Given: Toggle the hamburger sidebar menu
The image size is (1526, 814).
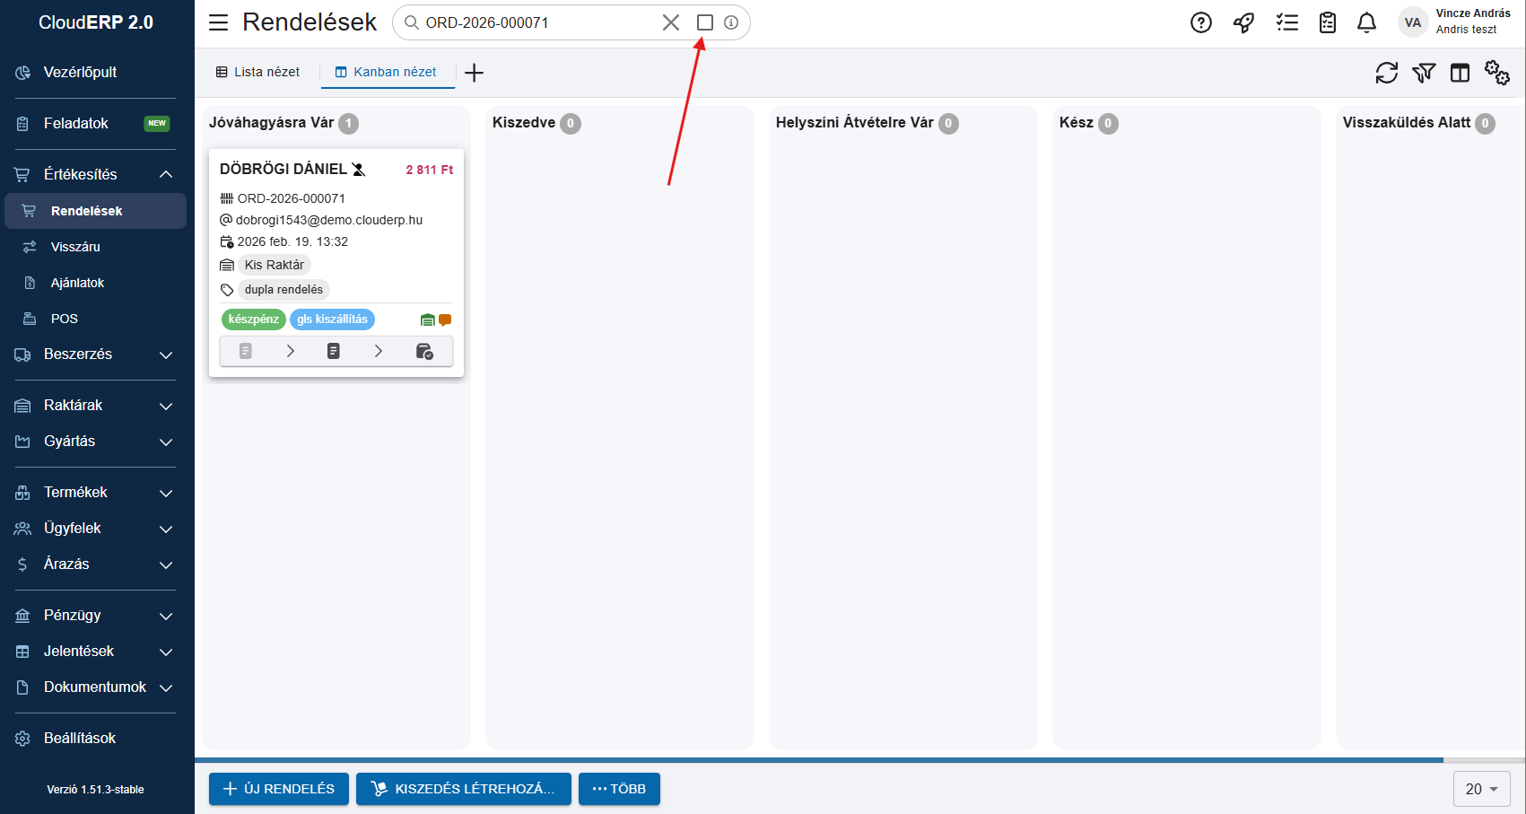Looking at the screenshot, I should pos(218,22).
